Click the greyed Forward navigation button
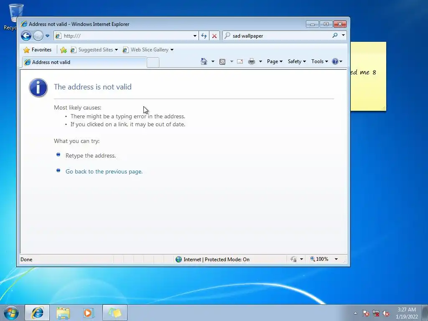The height and width of the screenshot is (321, 428). (x=38, y=36)
